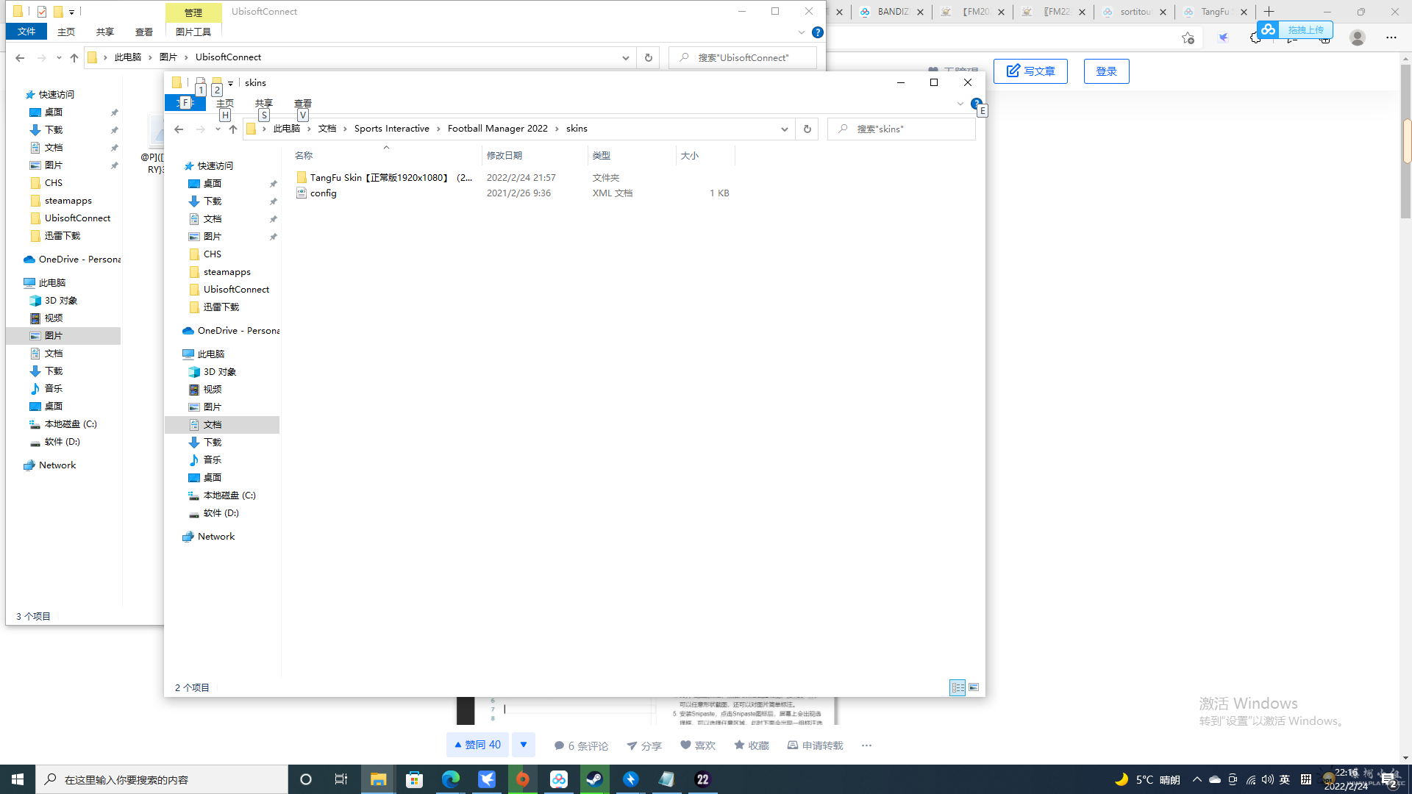This screenshot has width=1412, height=794.
Task: Downvote the article with down arrow
Action: (524, 745)
